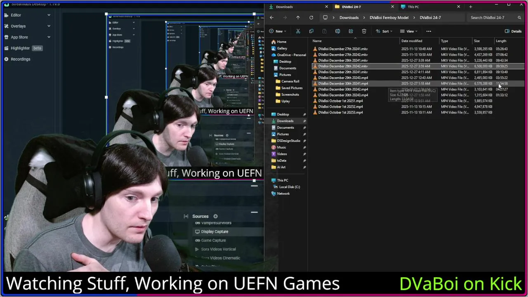528x297 pixels.
Task: Unpin AI Art from Quick access
Action: [304, 167]
